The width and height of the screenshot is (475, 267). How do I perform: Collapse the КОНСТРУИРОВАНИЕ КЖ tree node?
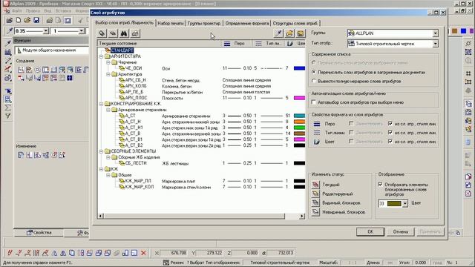pos(102,104)
